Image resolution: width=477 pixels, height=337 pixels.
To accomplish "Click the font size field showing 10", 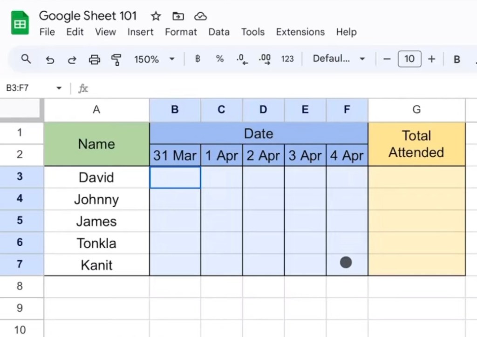I will click(x=409, y=59).
